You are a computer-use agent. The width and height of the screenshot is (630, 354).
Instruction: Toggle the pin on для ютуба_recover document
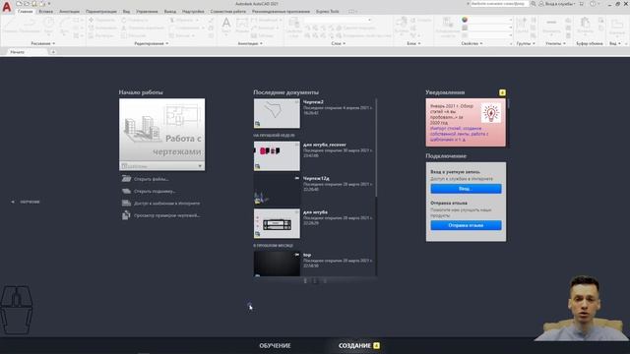tap(297, 145)
